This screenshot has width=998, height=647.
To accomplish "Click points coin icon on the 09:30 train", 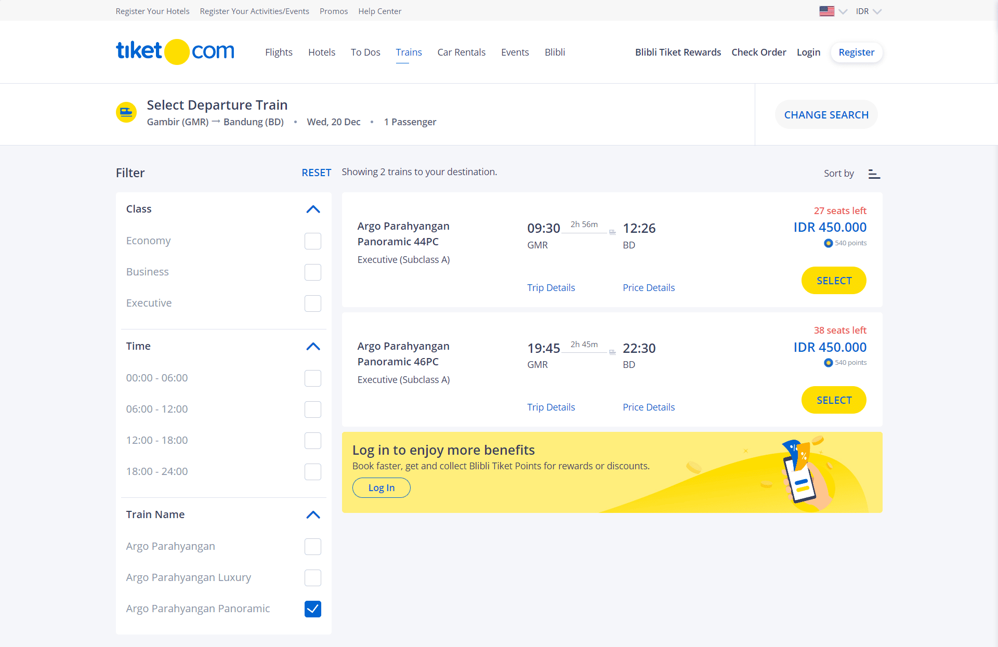I will point(828,243).
